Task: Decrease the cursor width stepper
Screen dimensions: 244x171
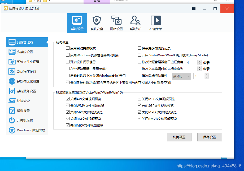Action: pyautogui.click(x=199, y=70)
